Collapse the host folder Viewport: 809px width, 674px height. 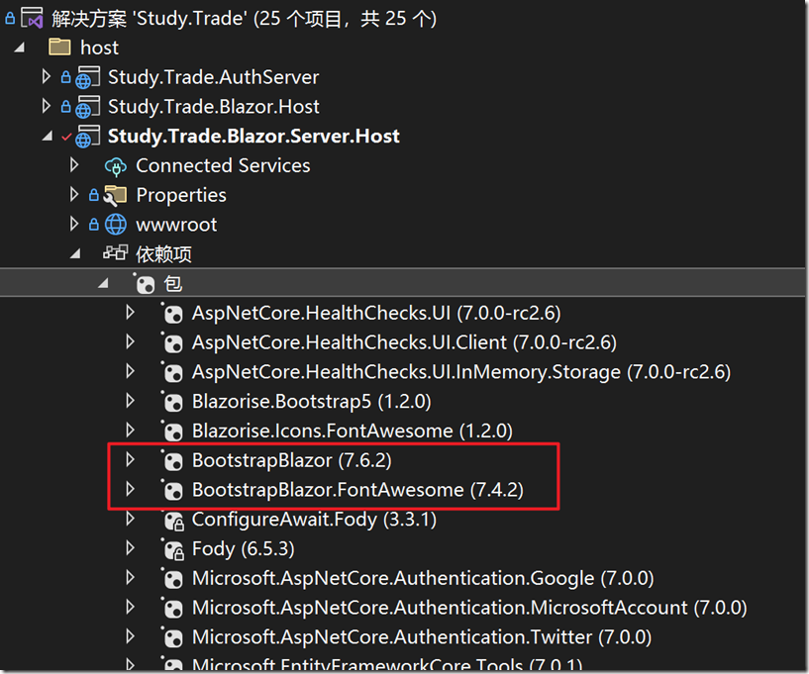(20, 48)
